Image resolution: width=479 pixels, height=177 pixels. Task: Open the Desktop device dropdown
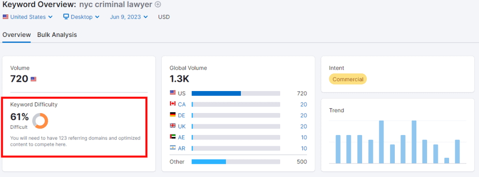tap(81, 17)
